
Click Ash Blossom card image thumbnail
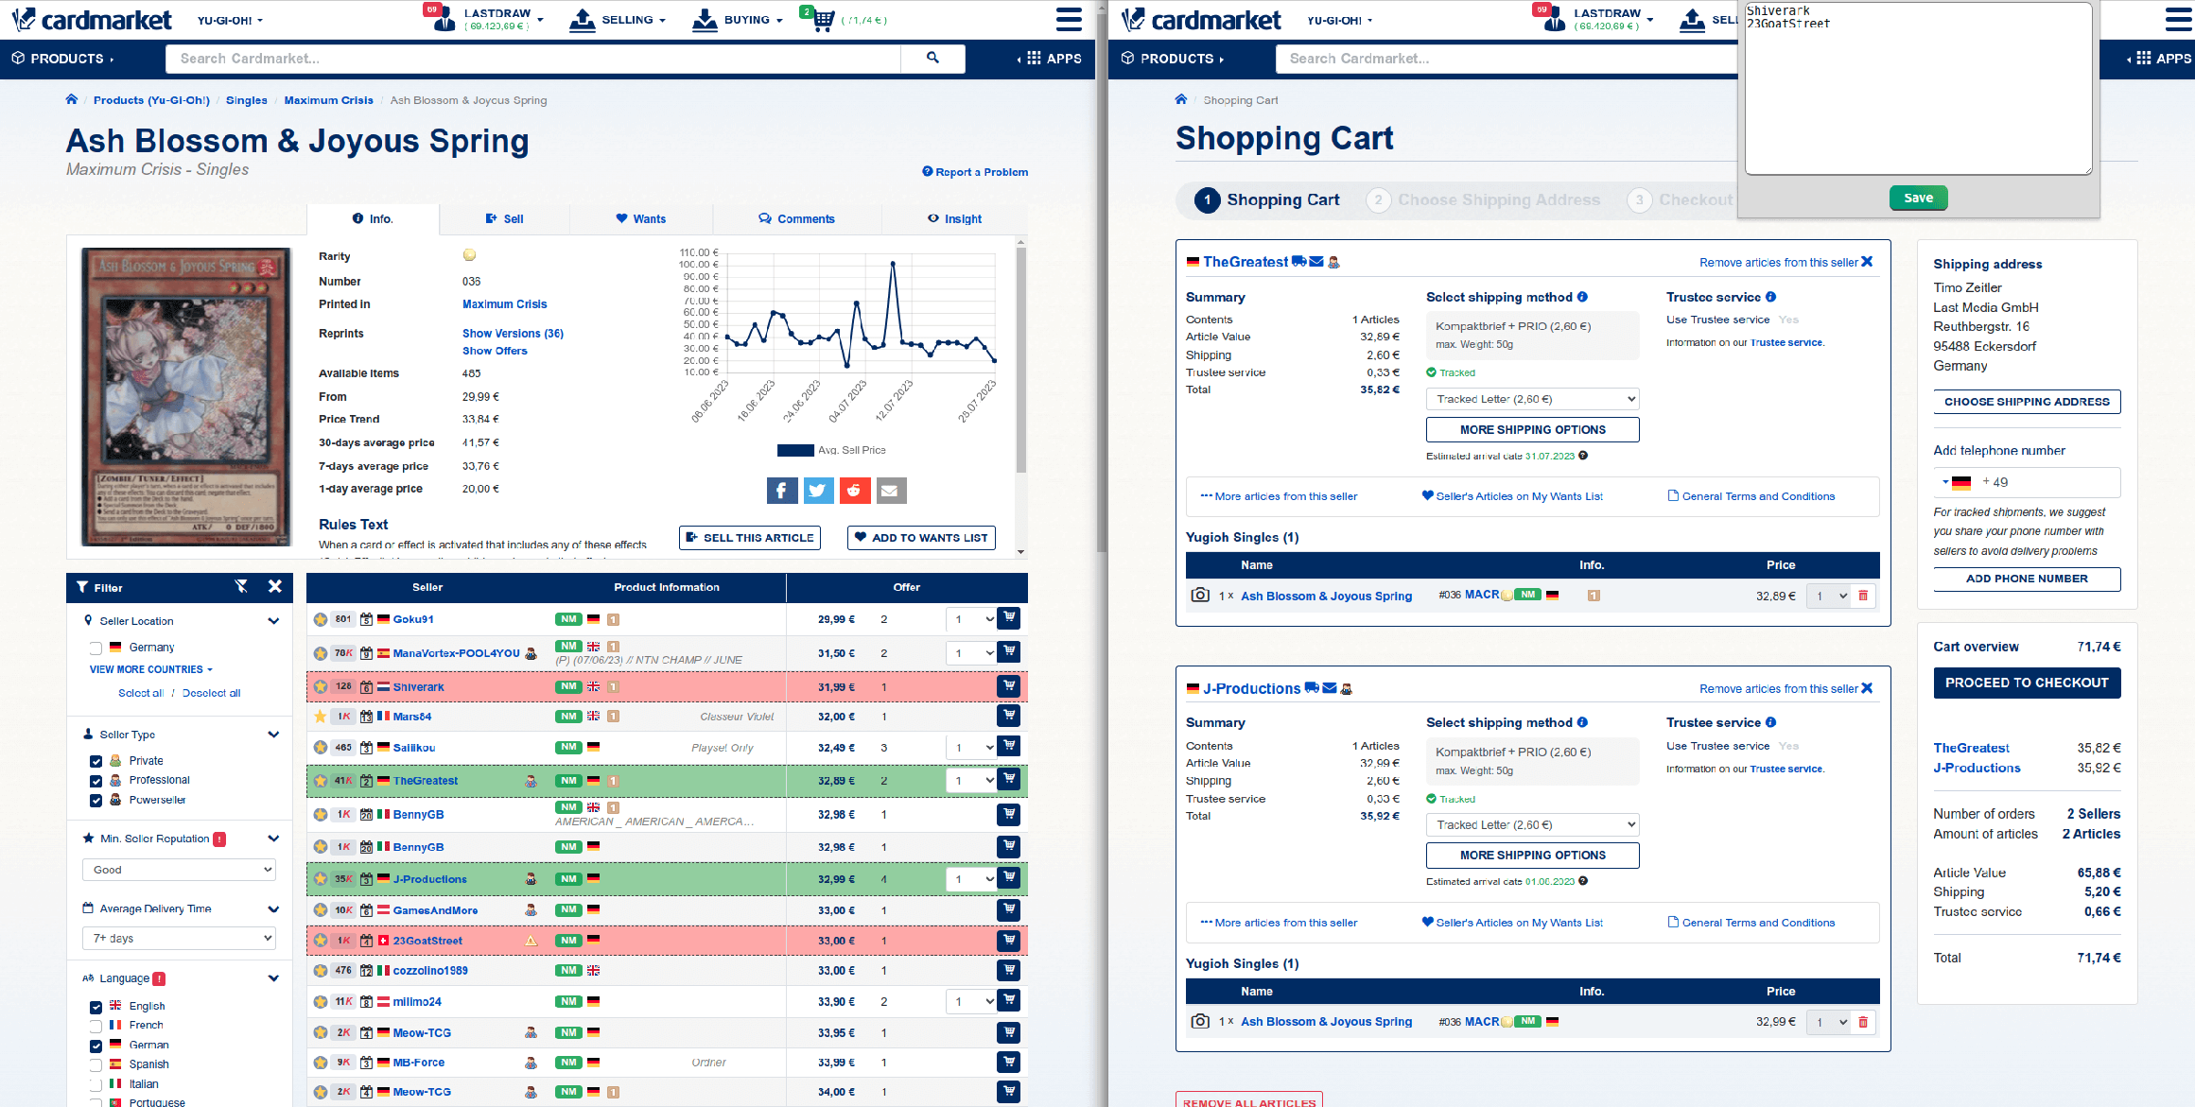[186, 397]
